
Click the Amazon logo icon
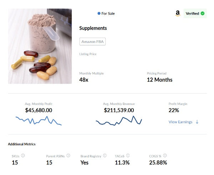point(178,13)
